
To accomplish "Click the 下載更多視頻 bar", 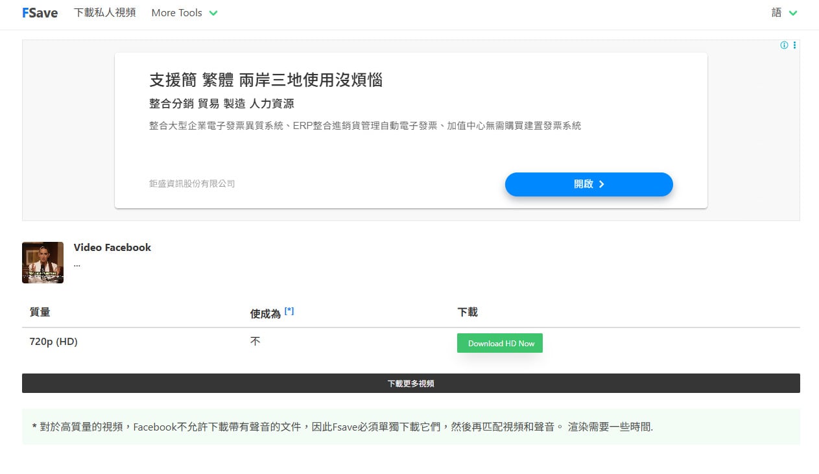I will [x=410, y=383].
